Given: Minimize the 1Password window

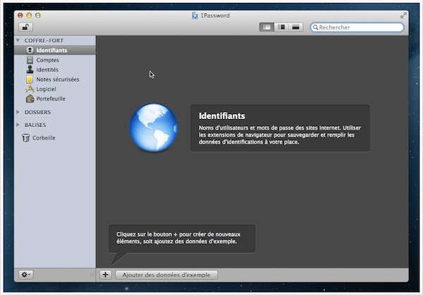Looking at the screenshot, I should (29, 16).
